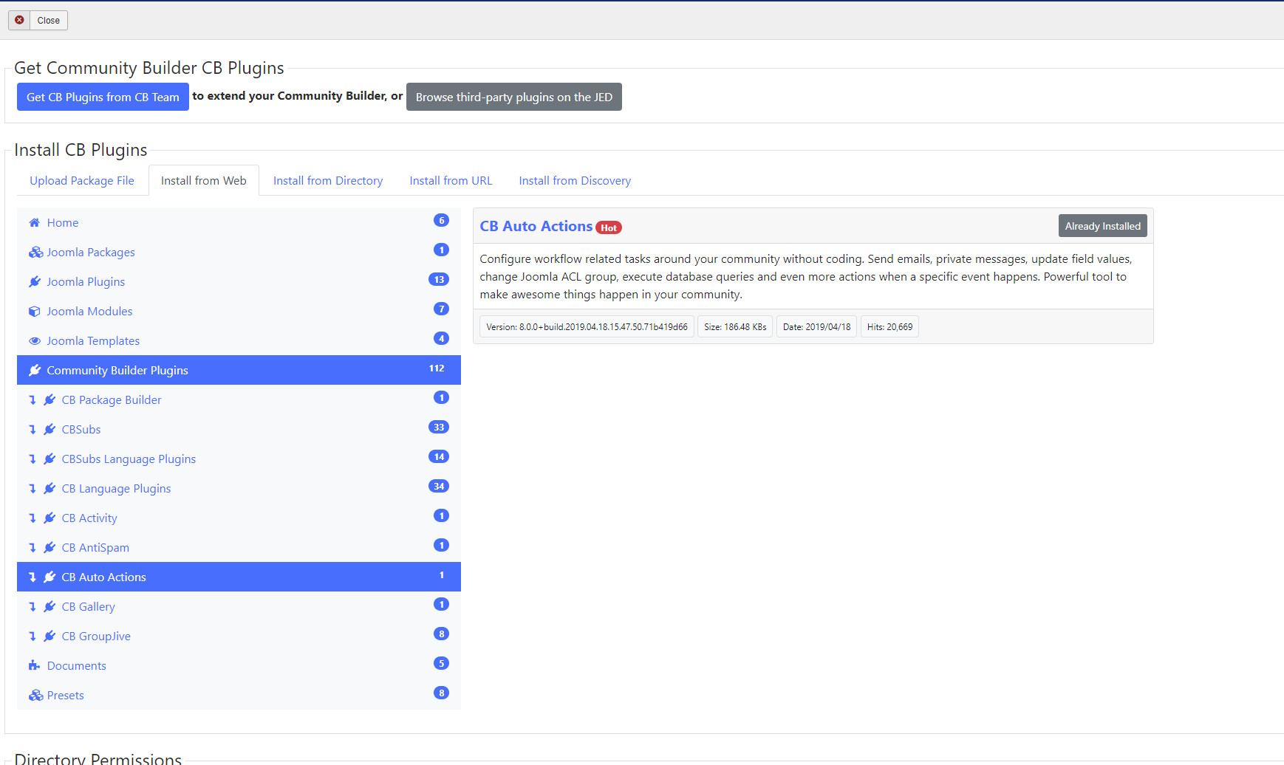The height and width of the screenshot is (765, 1284).
Task: Click the CB Auto Actions plug icon
Action: pyautogui.click(x=49, y=577)
